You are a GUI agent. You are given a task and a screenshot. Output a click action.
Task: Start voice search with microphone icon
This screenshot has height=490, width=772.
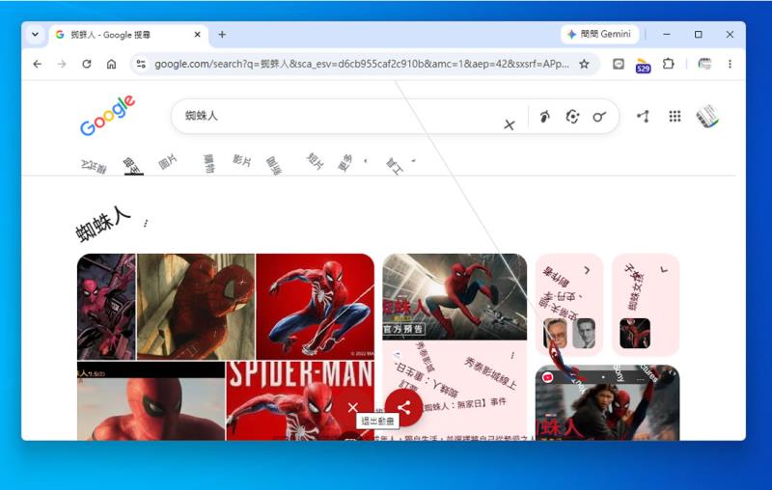pyautogui.click(x=544, y=117)
